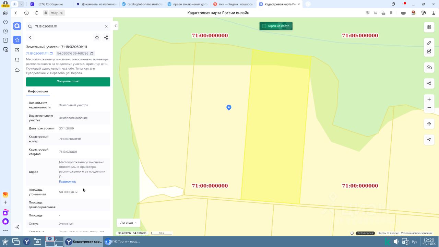Click the map zoom-out minus button
Screen dimensions: 439x247
point(429,108)
